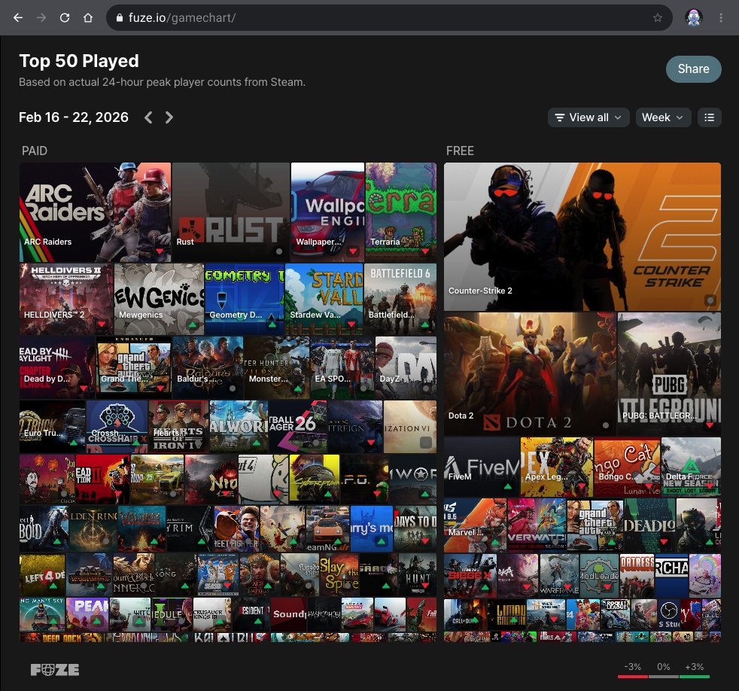Select the Monster Hunter tile
Viewport: 739px width, 691px height.
[x=277, y=367]
